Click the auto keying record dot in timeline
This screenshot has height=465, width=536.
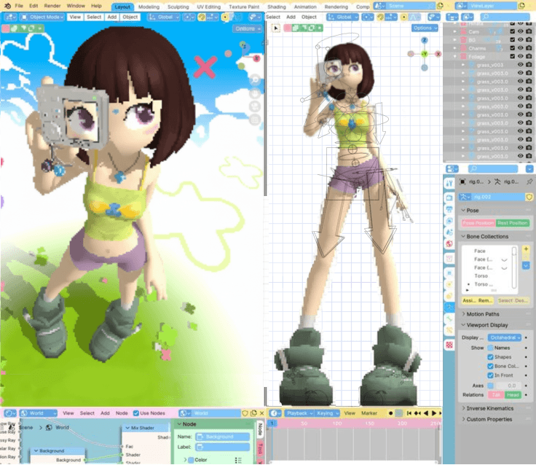click(391, 413)
